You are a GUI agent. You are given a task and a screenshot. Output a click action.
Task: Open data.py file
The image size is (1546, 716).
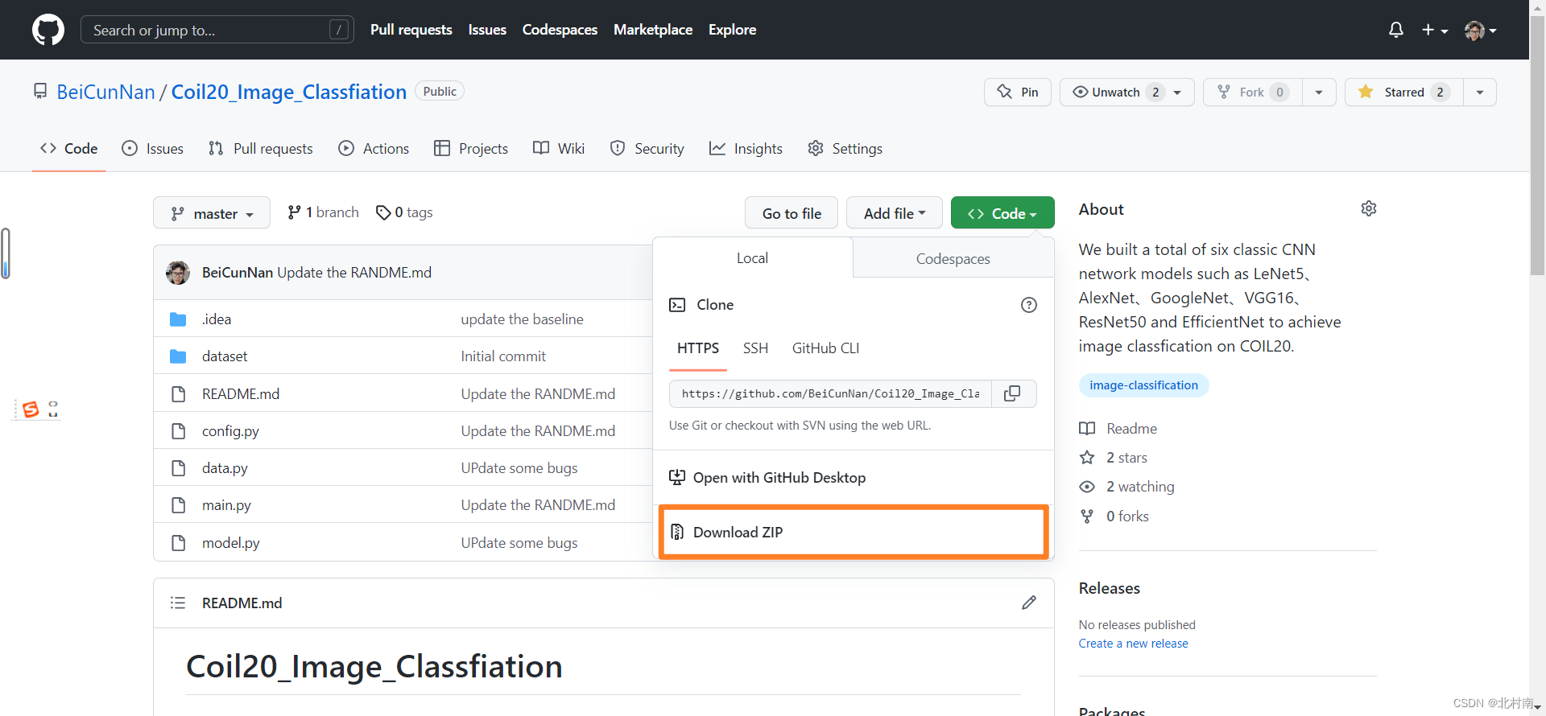[225, 468]
